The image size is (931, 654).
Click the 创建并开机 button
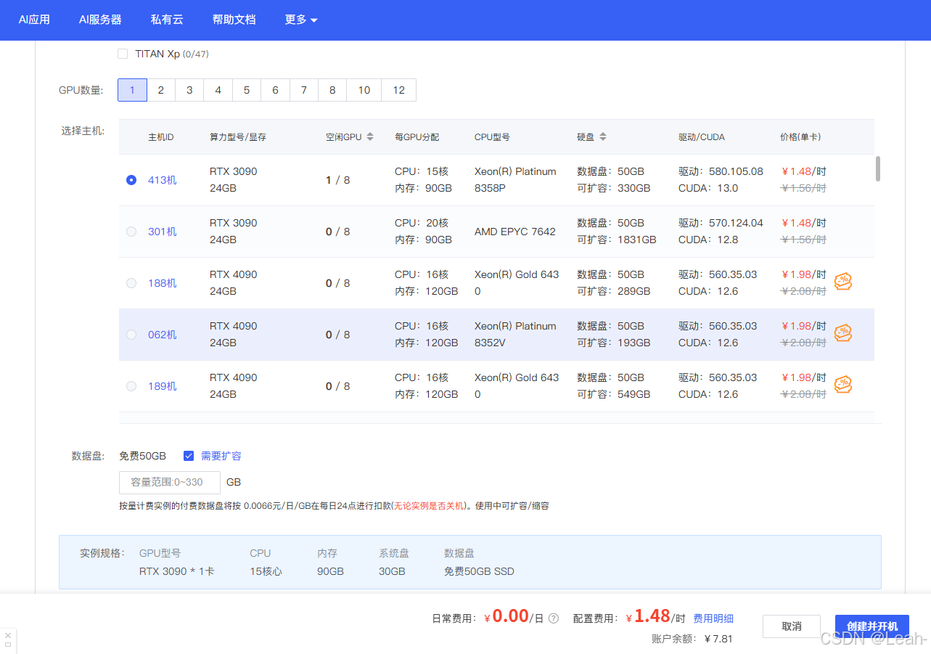coord(872,626)
